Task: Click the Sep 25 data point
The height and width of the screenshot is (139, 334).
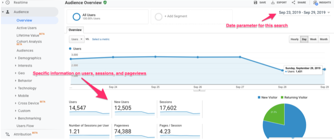Action: click(155, 57)
